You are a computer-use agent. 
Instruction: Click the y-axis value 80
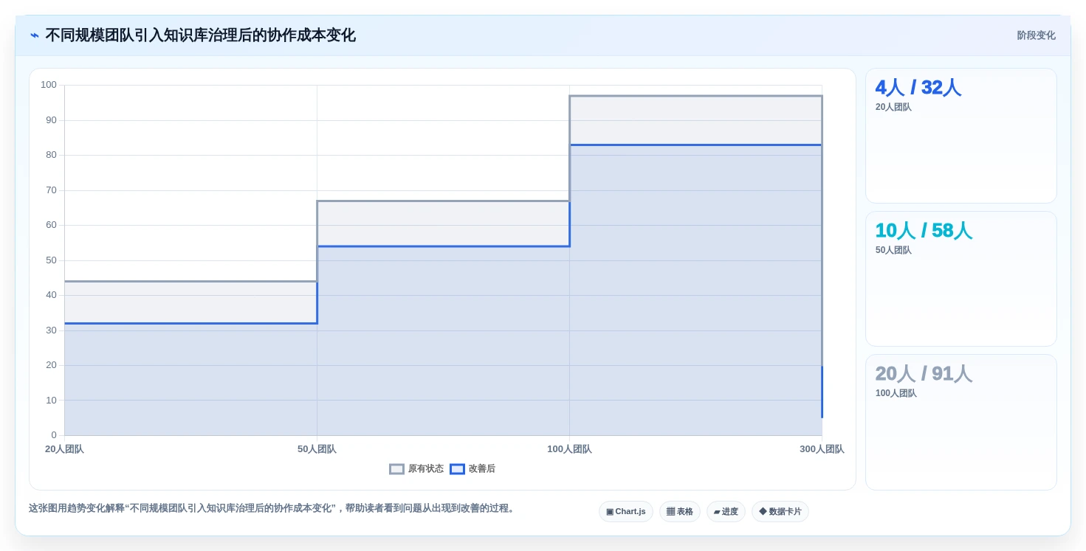pyautogui.click(x=51, y=155)
